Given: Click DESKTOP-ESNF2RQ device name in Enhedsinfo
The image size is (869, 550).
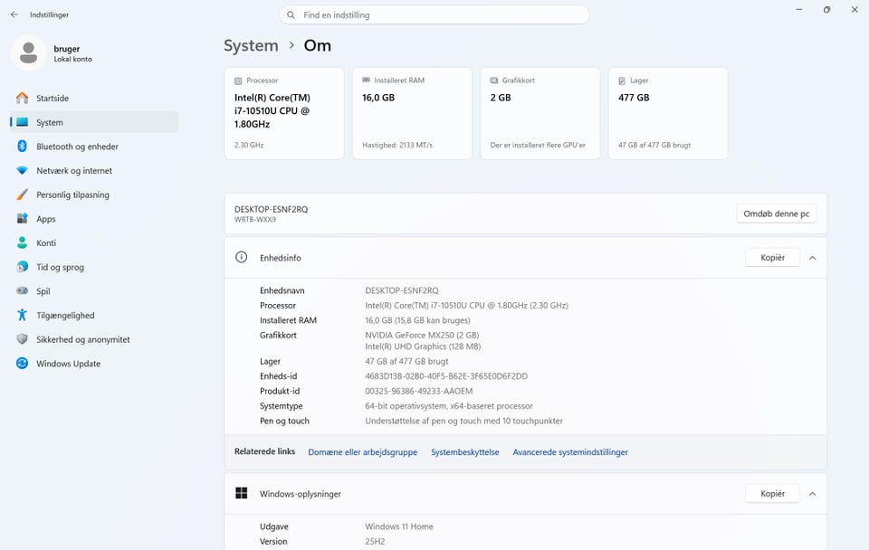Looking at the screenshot, I should [x=402, y=290].
